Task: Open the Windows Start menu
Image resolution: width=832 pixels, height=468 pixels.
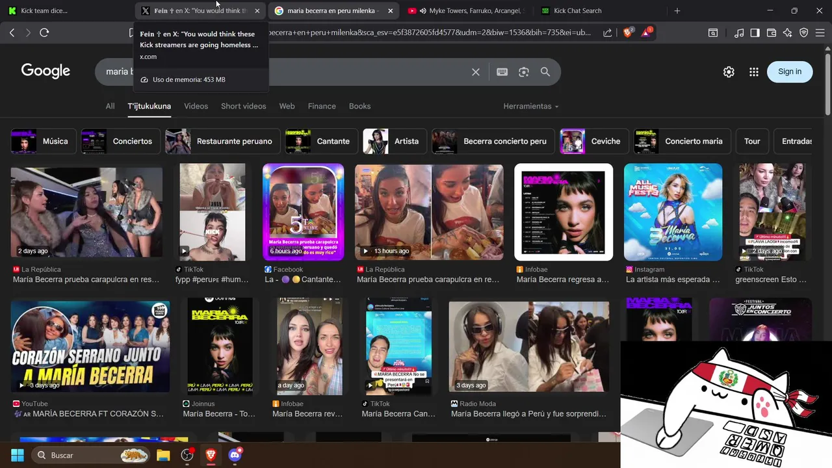Action: coord(18,455)
